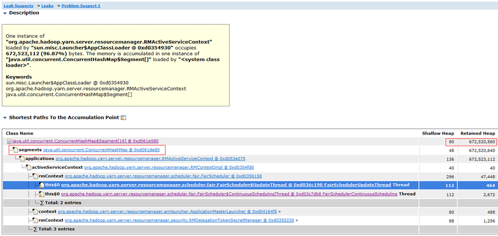Select the Total: 3 entries row
The height and width of the screenshot is (236, 498).
[249, 229]
